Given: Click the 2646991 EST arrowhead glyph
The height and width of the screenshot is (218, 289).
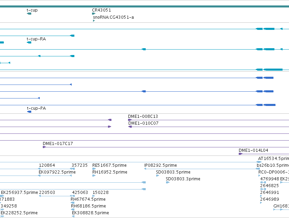Looking at the screenshot, I should coord(261,196).
